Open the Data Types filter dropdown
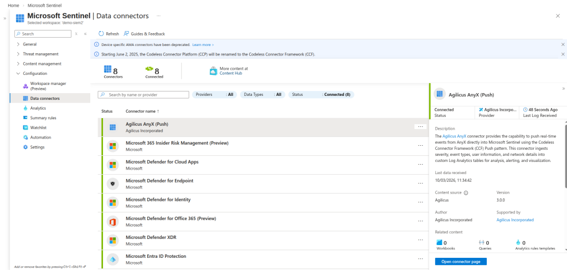Image resolution: width=567 pixels, height=270 pixels. [262, 94]
